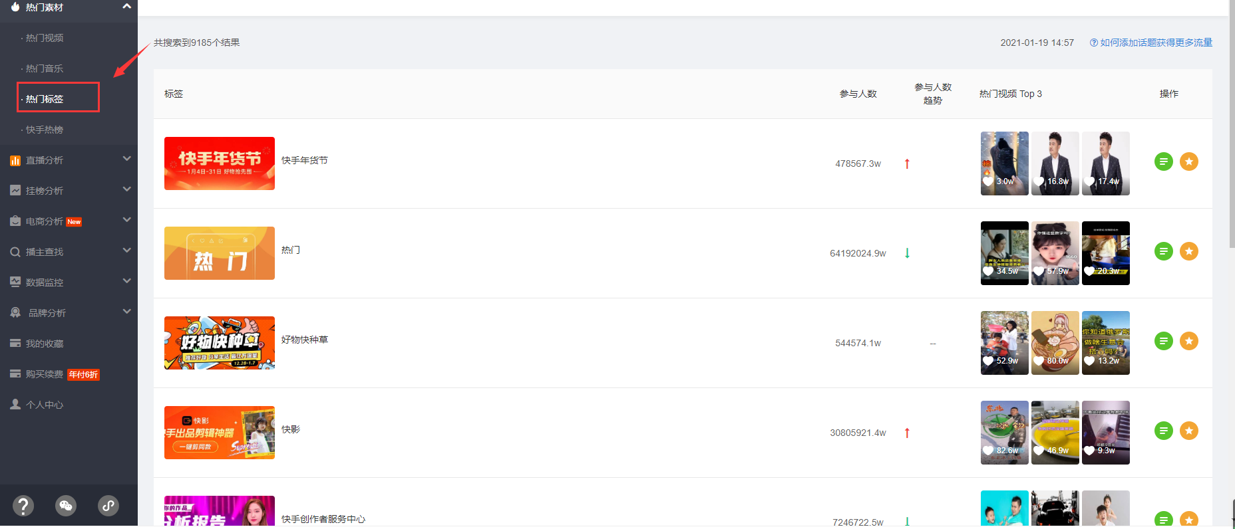Click the page vertical scrollbar
The image size is (1235, 529).
[1232, 124]
